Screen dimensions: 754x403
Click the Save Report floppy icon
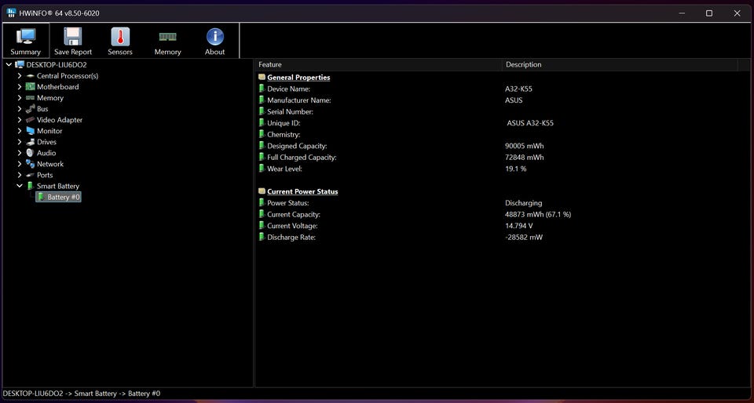tap(72, 37)
